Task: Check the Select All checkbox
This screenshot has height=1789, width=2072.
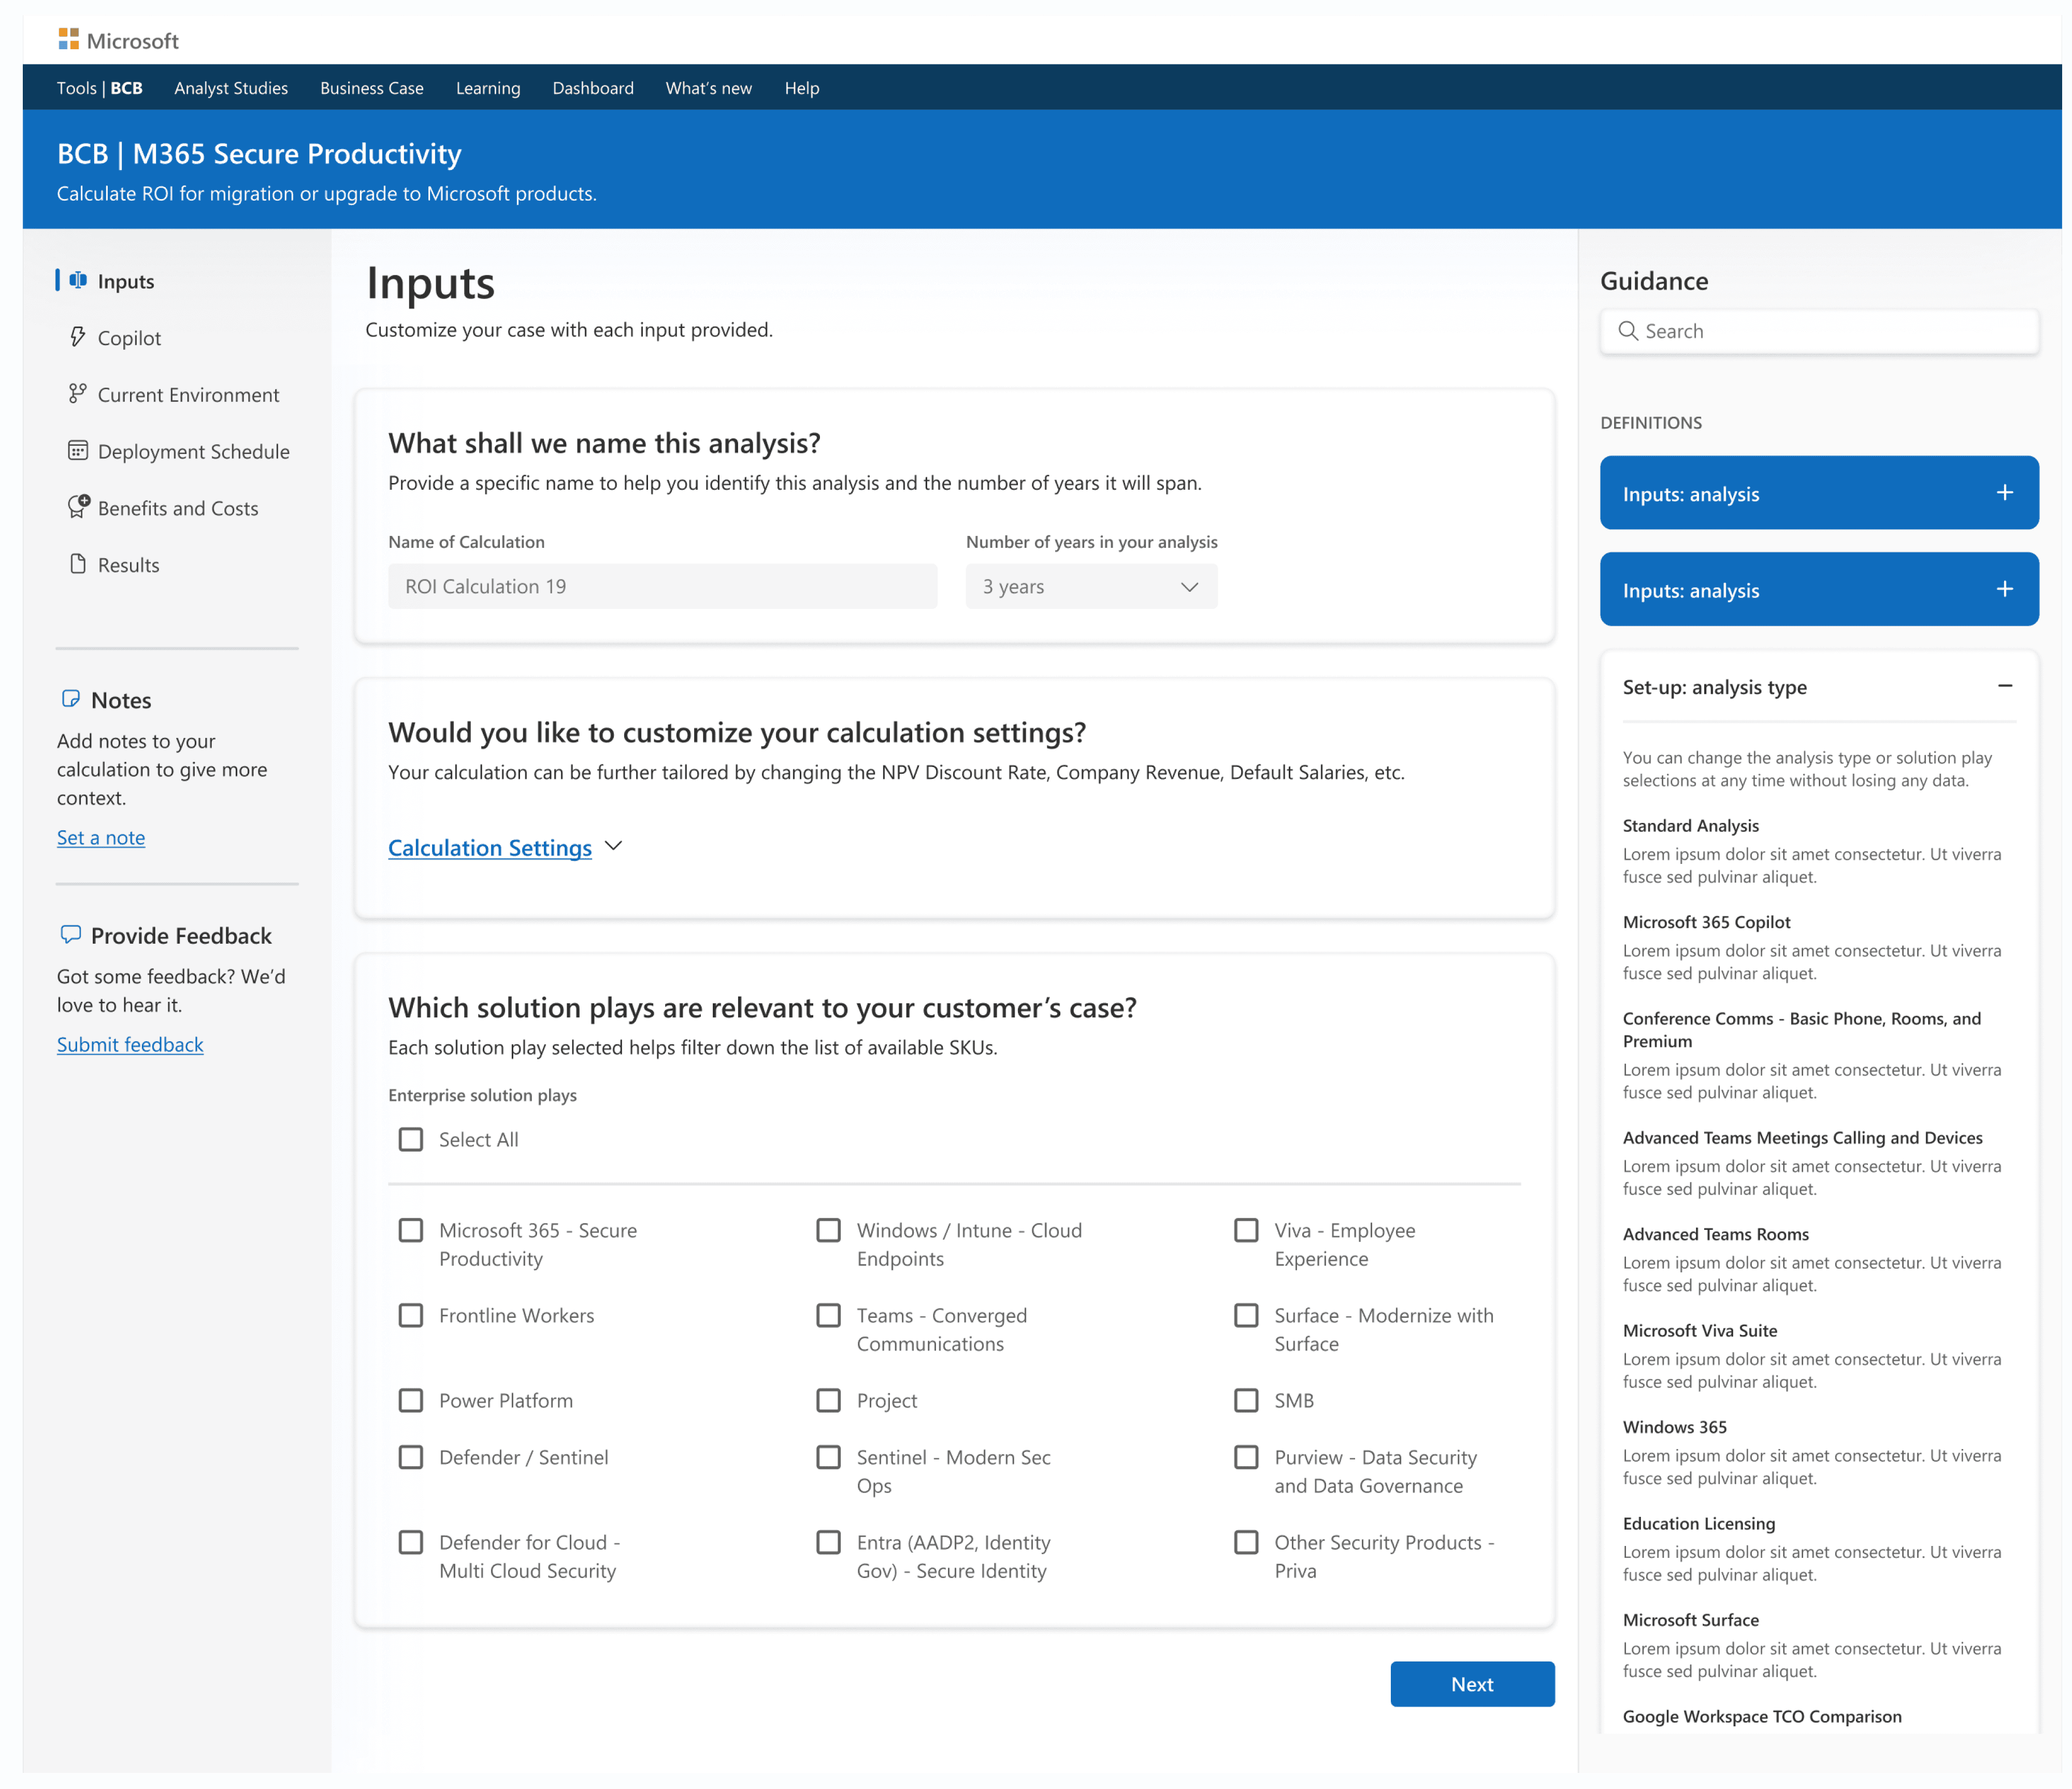Action: click(x=411, y=1140)
